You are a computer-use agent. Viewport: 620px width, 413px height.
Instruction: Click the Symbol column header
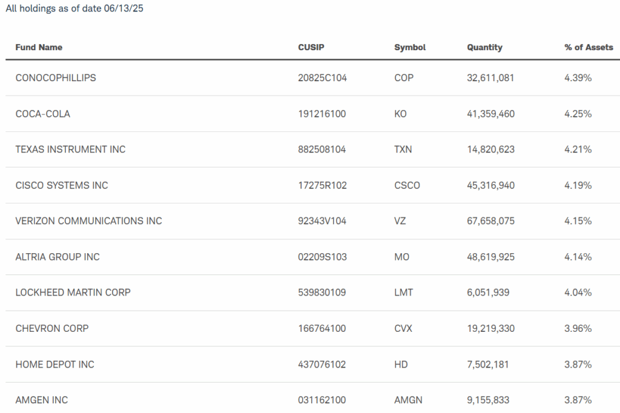[410, 47]
